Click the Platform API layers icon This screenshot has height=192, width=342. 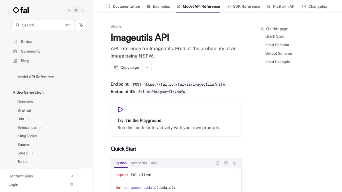pyautogui.click(x=269, y=6)
